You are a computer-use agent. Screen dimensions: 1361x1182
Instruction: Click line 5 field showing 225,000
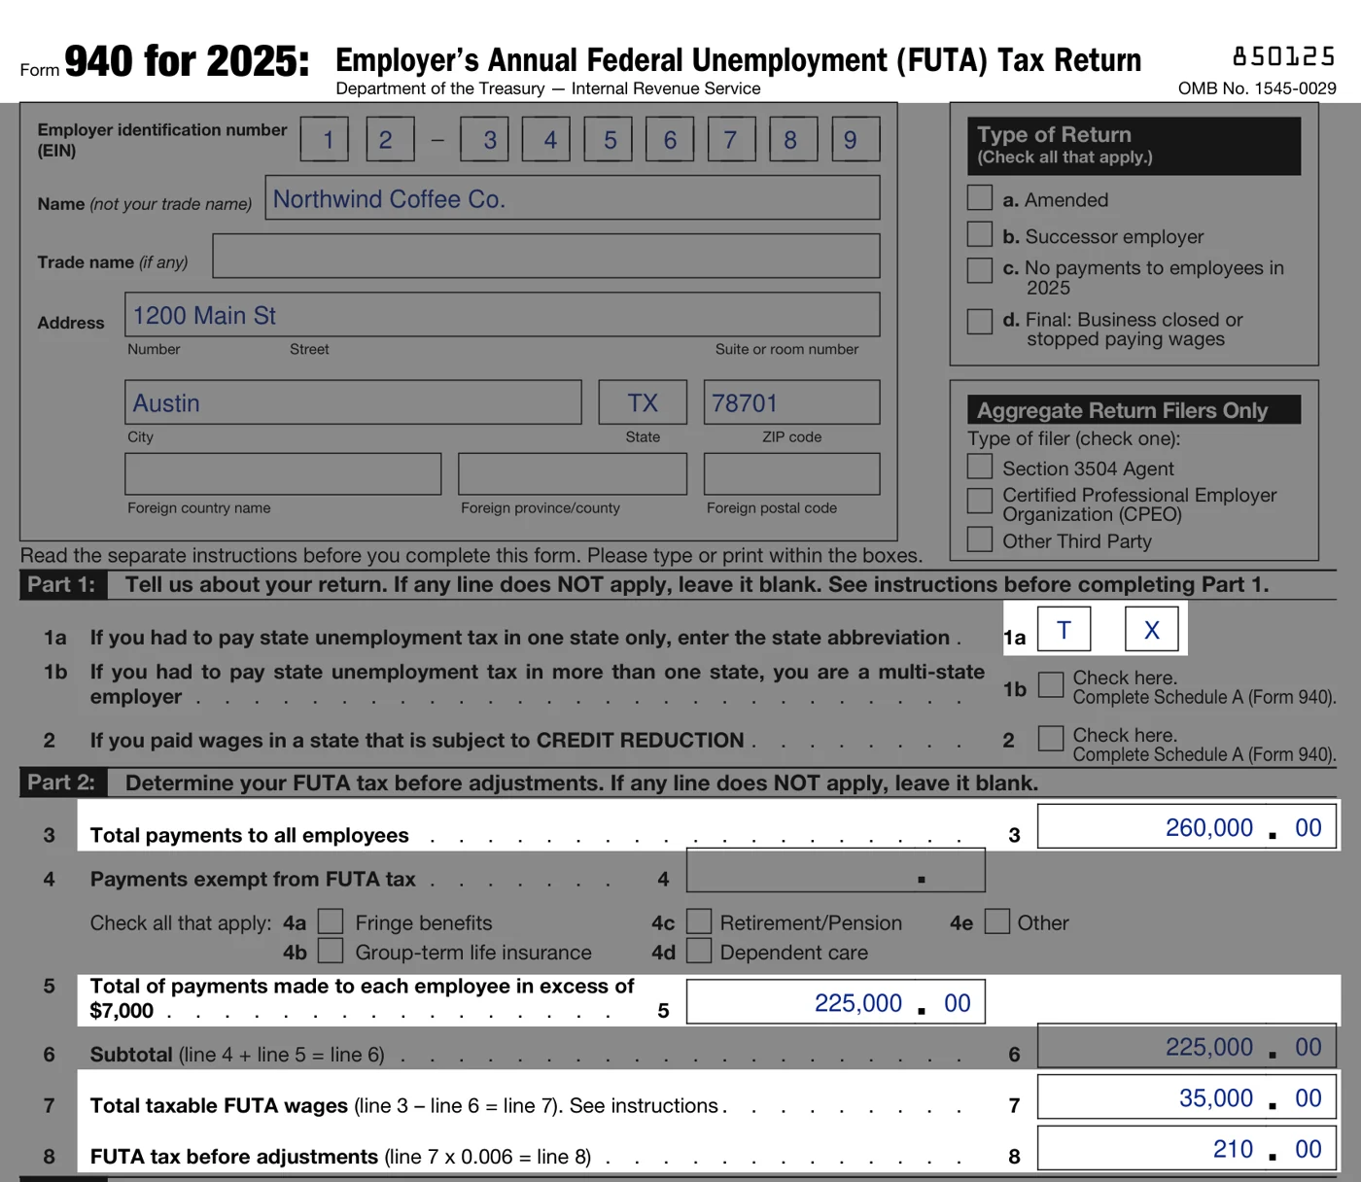point(836,1001)
